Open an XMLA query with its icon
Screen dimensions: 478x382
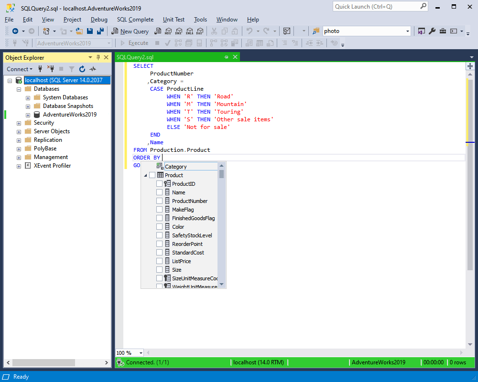(190, 31)
